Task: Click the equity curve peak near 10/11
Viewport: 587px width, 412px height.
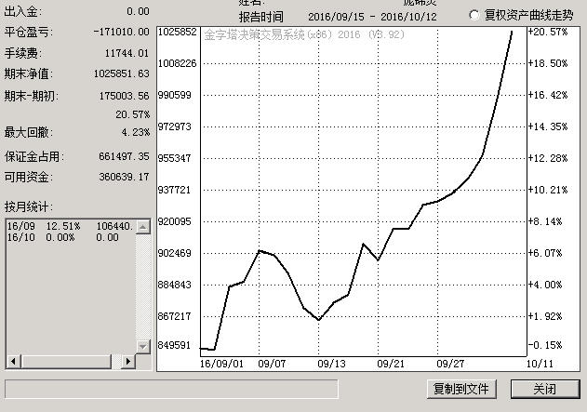Action: pyautogui.click(x=512, y=32)
